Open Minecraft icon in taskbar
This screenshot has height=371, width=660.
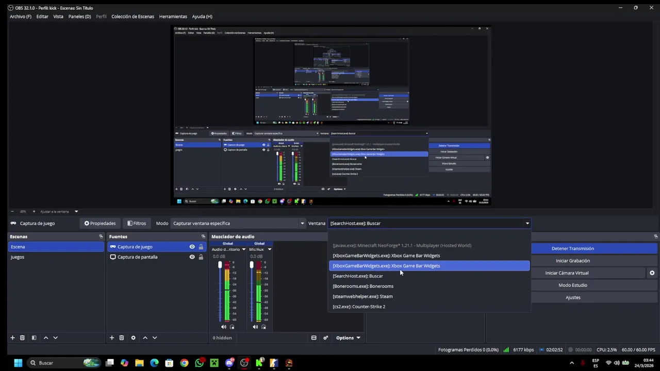click(x=214, y=363)
